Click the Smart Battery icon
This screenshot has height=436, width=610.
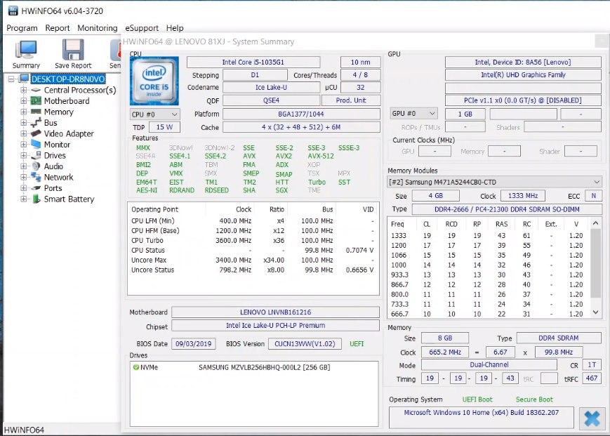36,199
